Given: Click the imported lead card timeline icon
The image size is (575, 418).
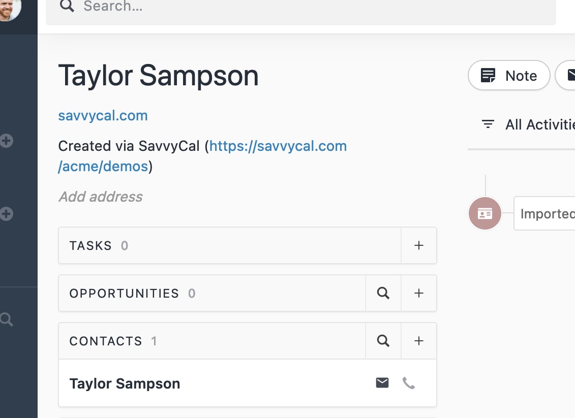Looking at the screenshot, I should point(485,214).
